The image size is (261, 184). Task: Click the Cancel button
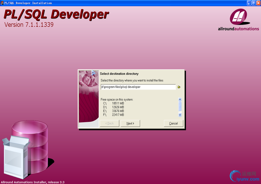173,123
